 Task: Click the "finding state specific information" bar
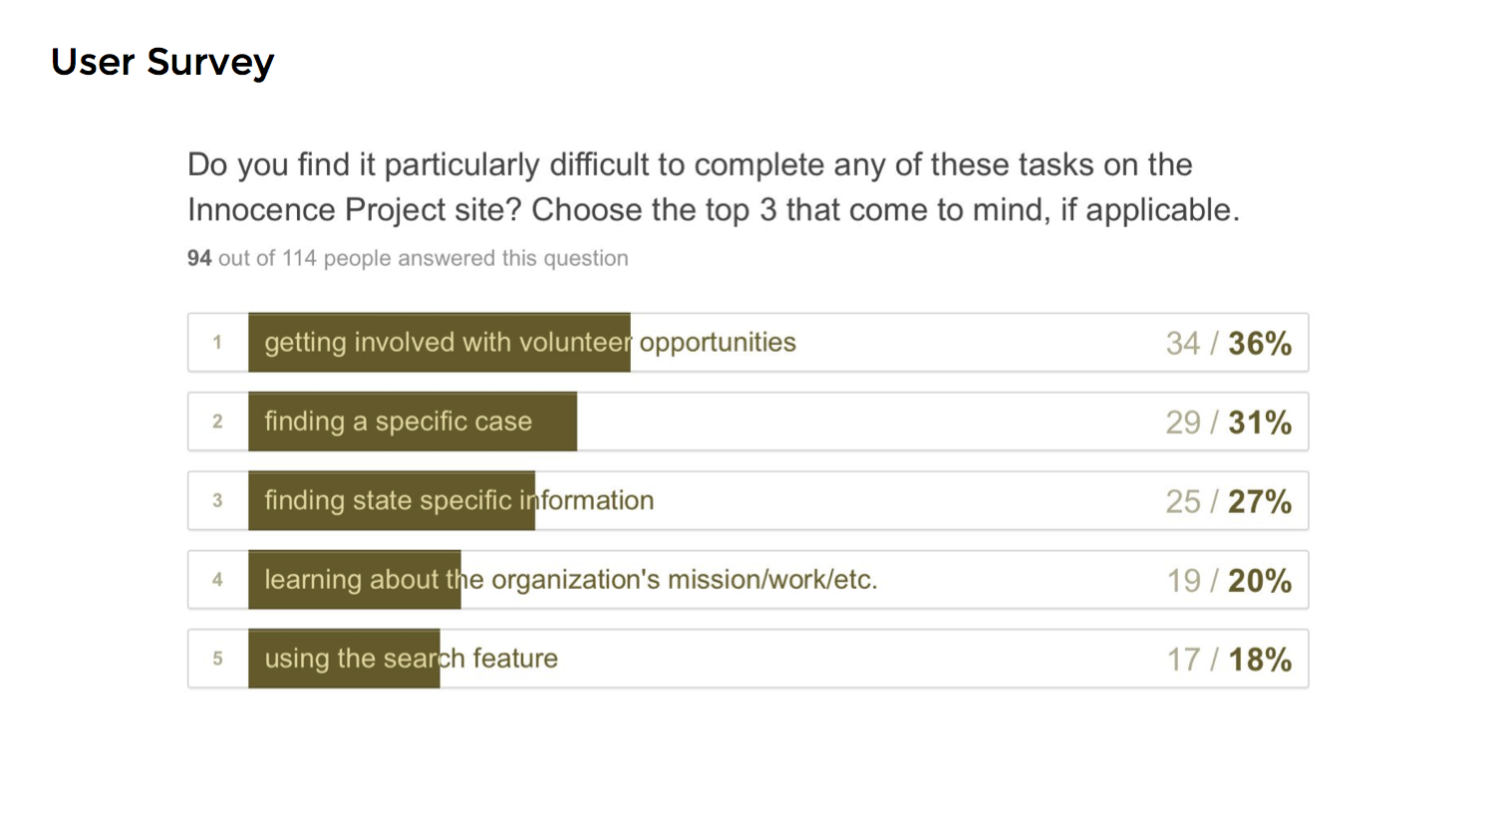(x=392, y=500)
